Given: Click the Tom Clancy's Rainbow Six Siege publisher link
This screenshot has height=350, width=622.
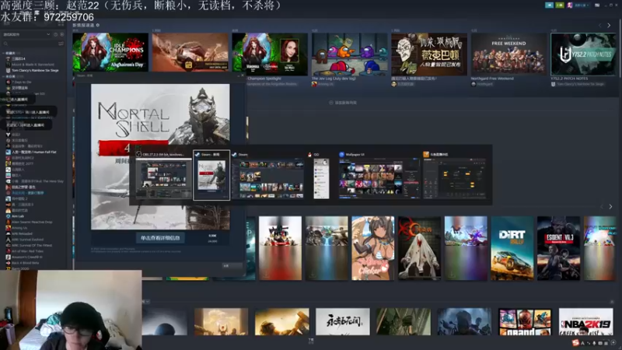Looking at the screenshot, I should pos(580,84).
